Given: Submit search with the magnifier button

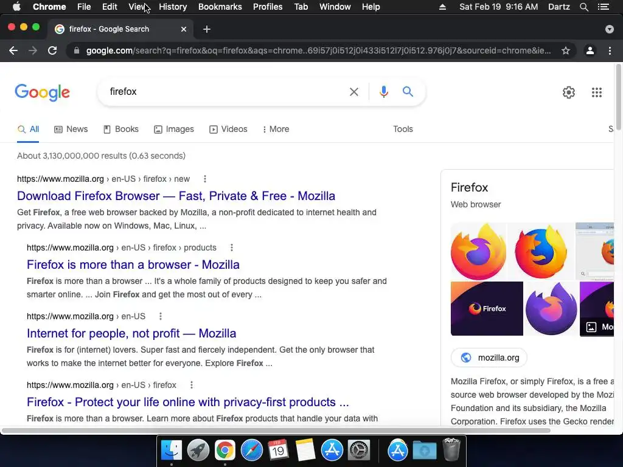Looking at the screenshot, I should [x=408, y=92].
